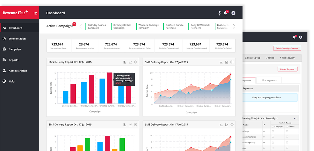The width and height of the screenshot is (314, 151).
Task: Switch to the Filter segments tab
Action: tap(269, 80)
